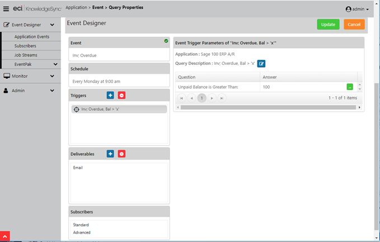
Task: Click the answer value 100
Action: click(x=266, y=87)
